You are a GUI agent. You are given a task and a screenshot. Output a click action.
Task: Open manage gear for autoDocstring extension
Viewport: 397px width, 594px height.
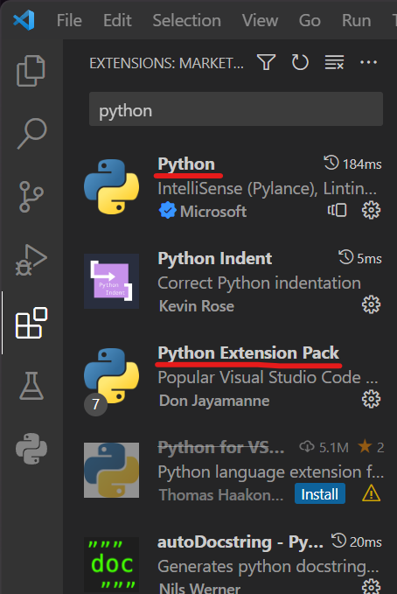tap(371, 586)
